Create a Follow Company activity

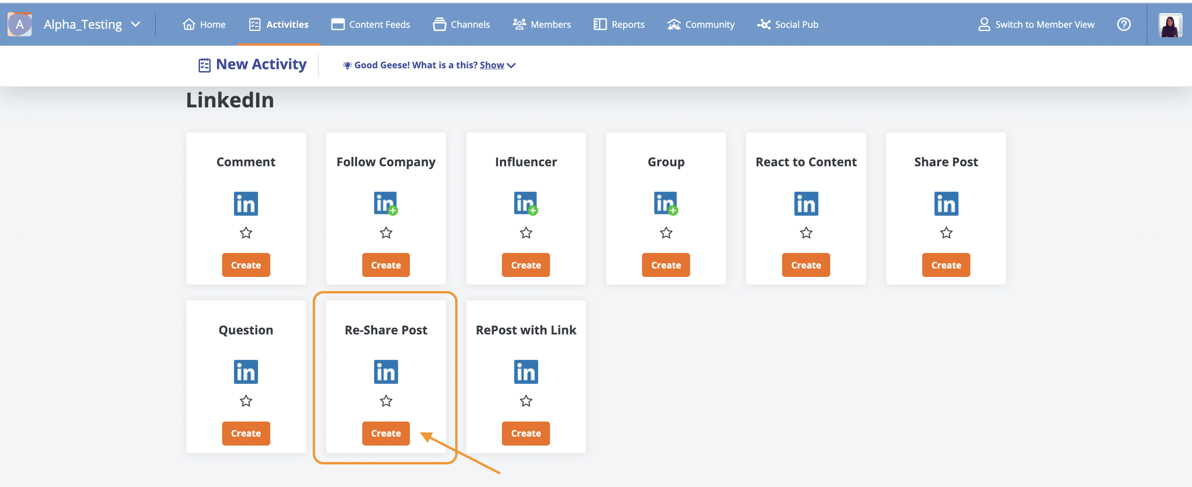(x=386, y=265)
